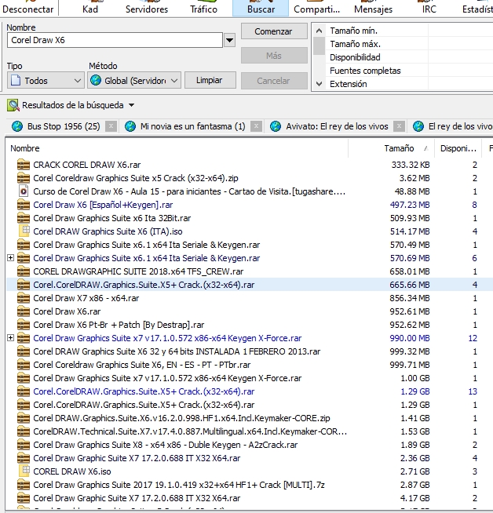Open the search name history dropdown arrow
493x513 pixels.
(x=229, y=40)
